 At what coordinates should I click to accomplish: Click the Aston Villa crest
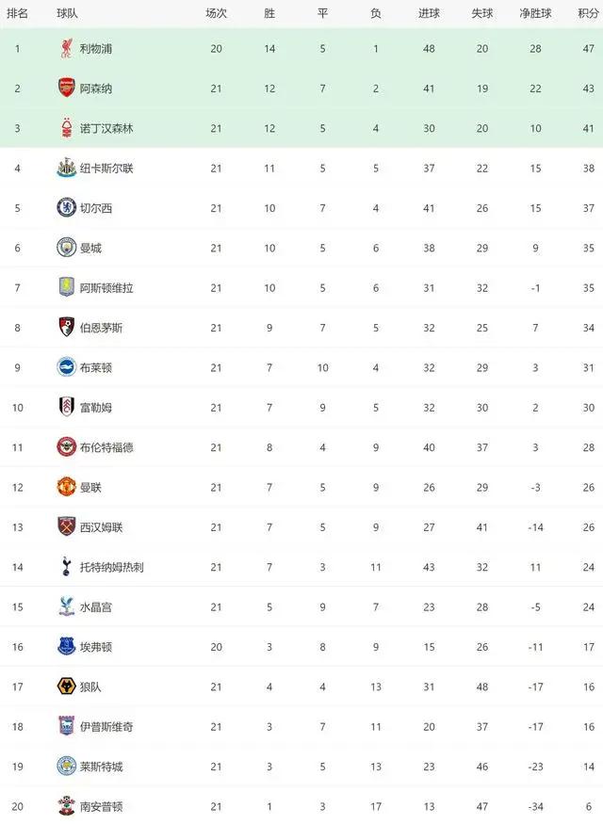coord(66,287)
